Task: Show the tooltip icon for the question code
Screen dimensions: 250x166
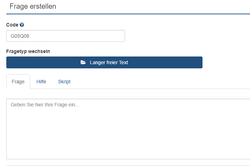Action: pos(22,25)
